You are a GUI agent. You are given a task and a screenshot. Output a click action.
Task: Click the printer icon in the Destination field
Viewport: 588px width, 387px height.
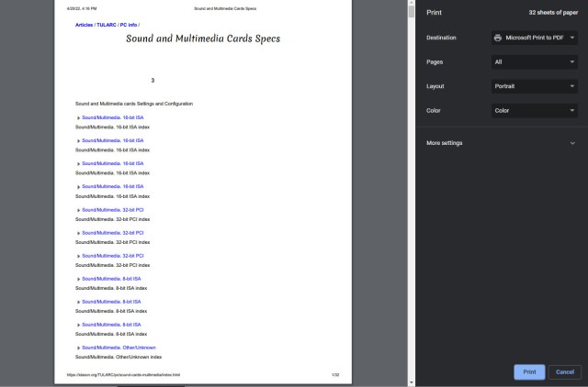pyautogui.click(x=498, y=38)
